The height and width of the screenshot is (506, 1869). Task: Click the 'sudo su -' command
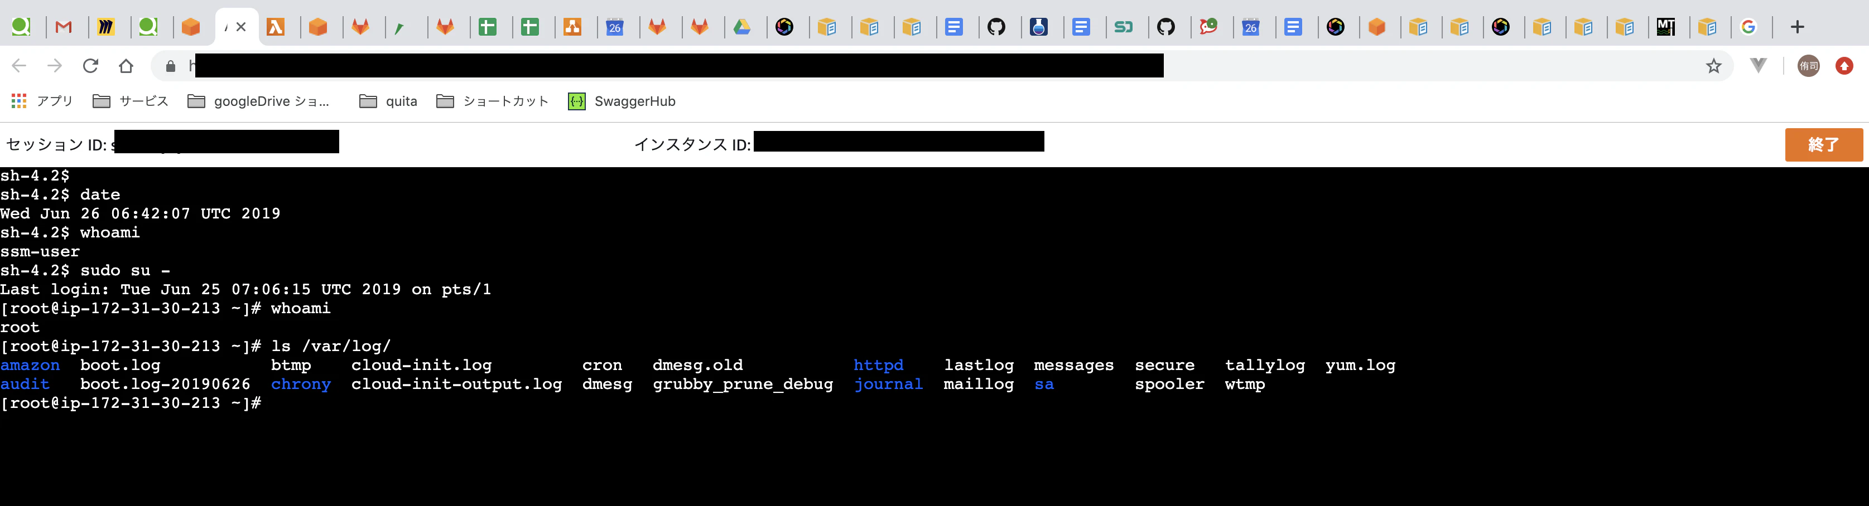126,270
